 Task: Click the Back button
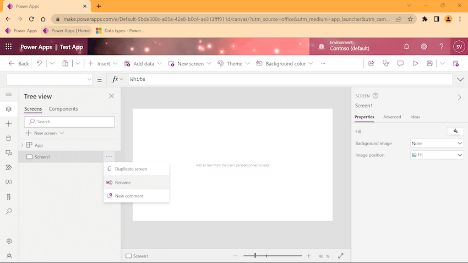(19, 63)
